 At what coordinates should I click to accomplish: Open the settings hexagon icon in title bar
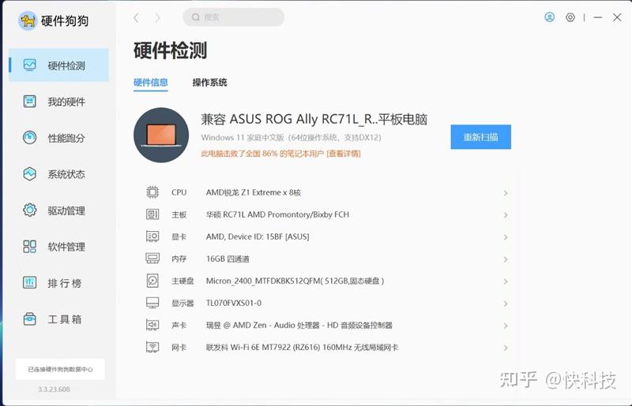tap(570, 17)
